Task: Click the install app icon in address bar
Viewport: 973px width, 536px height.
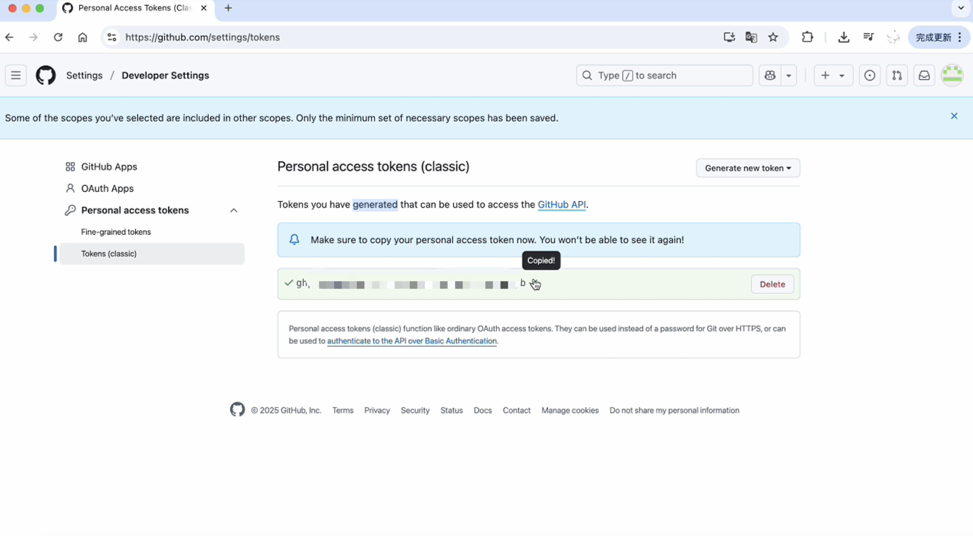Action: pos(729,37)
